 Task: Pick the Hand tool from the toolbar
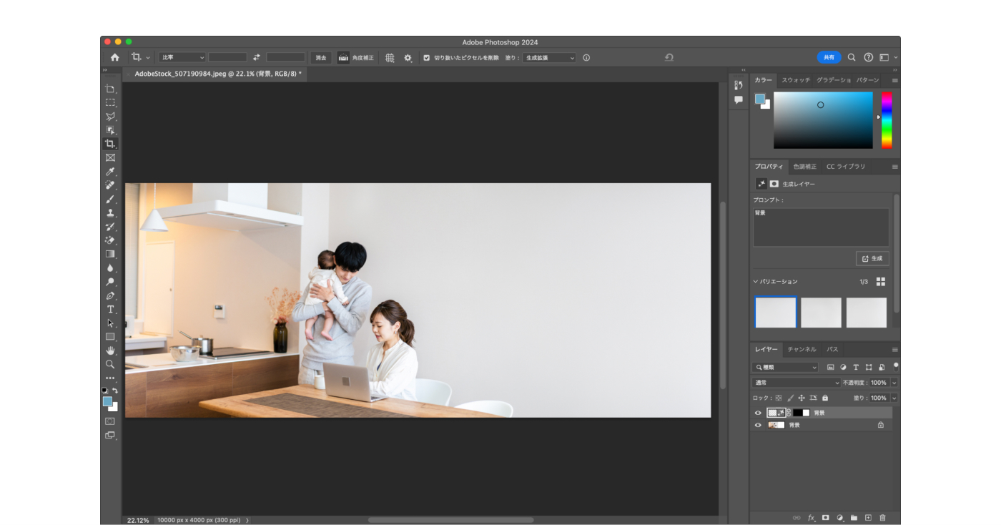110,350
